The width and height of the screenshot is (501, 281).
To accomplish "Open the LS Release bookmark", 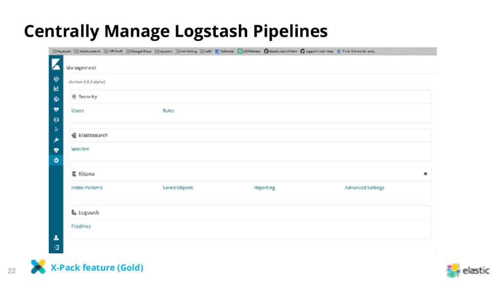I will [249, 51].
